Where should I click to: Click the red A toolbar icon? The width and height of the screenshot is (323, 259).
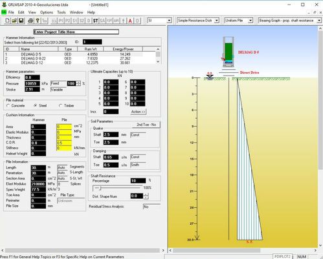pos(130,21)
